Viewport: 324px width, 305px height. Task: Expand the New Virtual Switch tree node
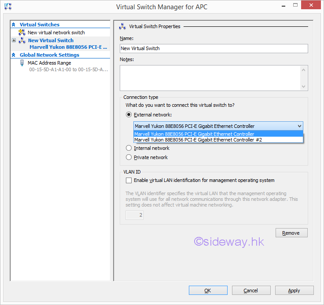14,40
